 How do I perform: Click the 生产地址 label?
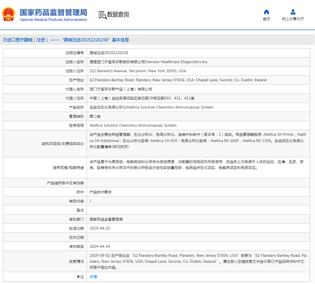[x=76, y=80]
